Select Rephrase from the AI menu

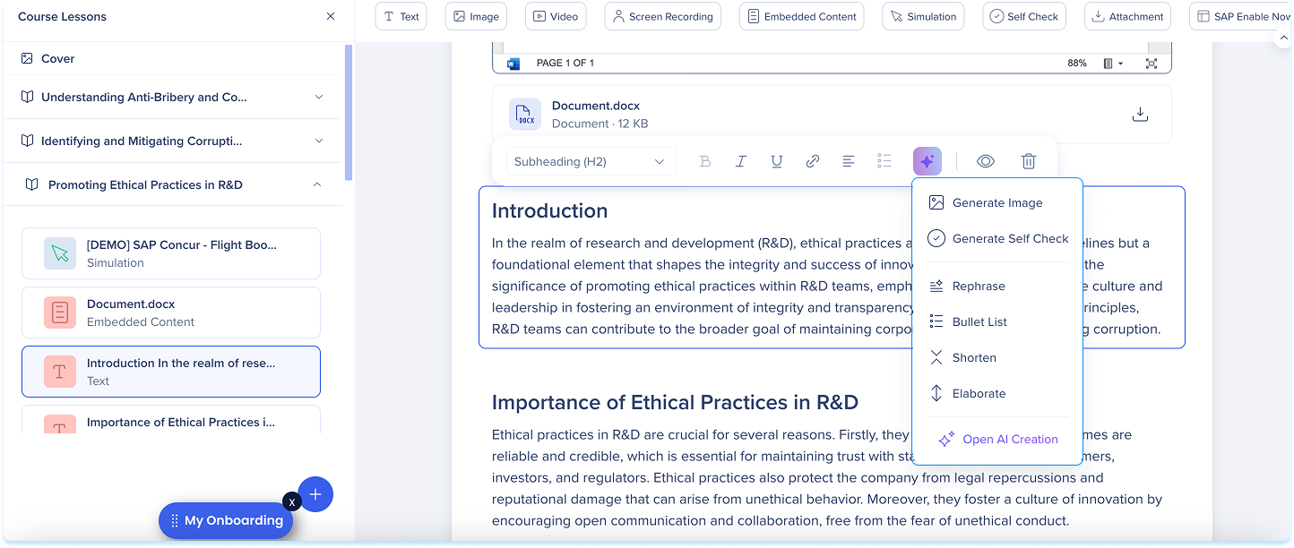[979, 287]
